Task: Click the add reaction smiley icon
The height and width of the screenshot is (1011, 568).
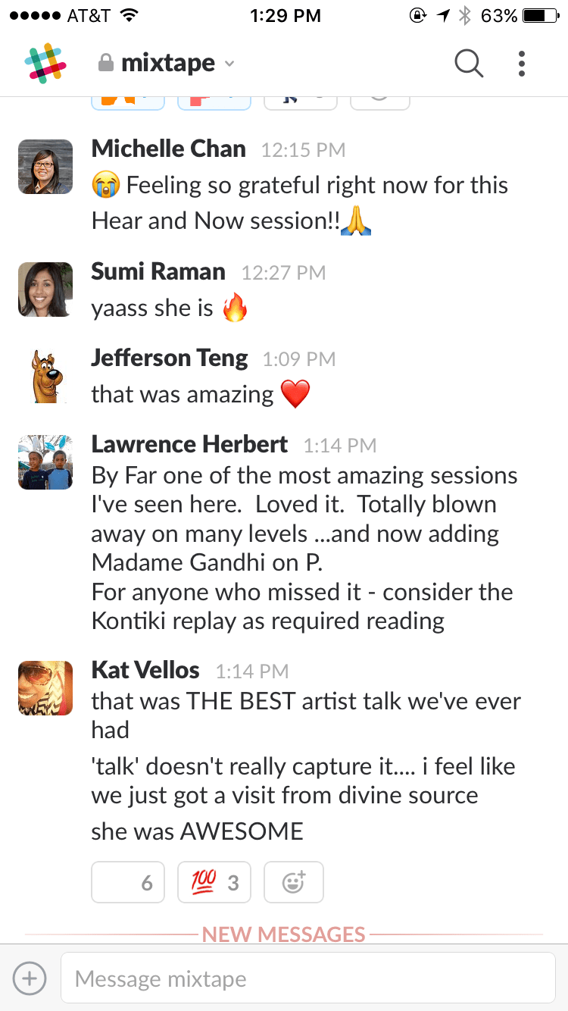Action: click(293, 882)
